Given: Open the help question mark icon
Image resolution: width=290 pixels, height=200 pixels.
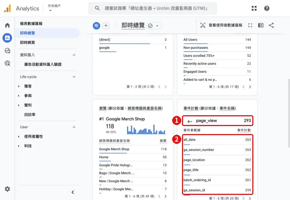Looking at the screenshot, I should pos(267,8).
